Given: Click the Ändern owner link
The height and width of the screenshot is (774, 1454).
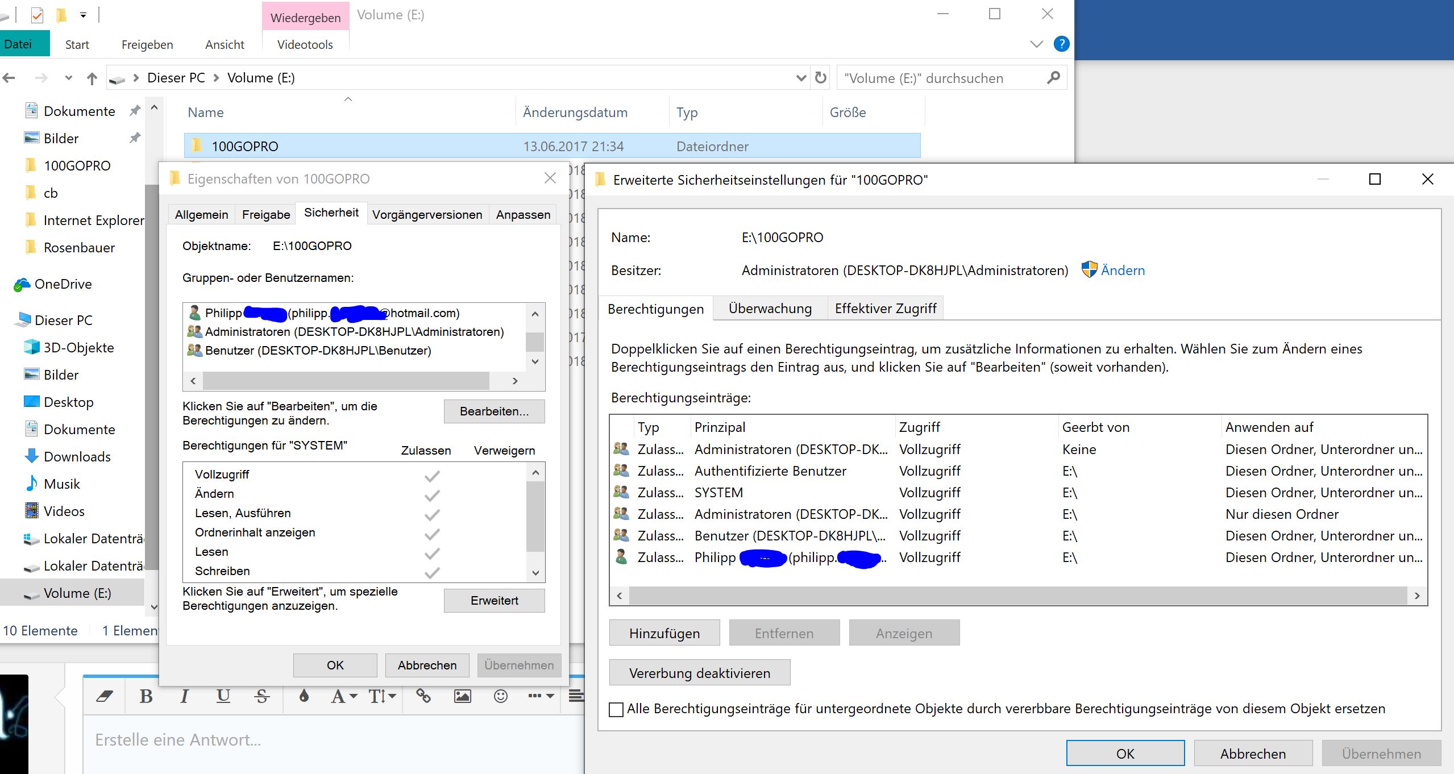Looking at the screenshot, I should [1123, 271].
